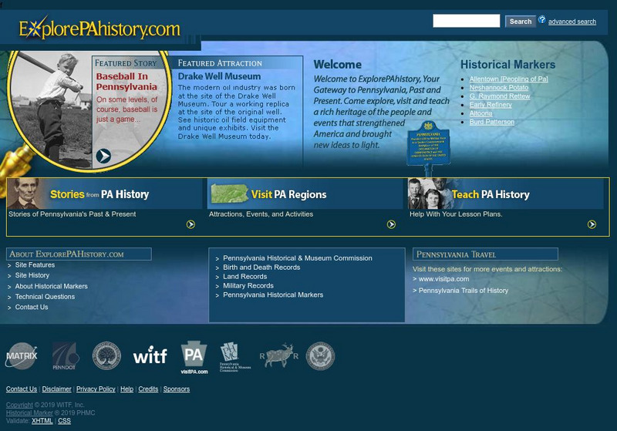This screenshot has width=617, height=431.
Task: Open Pennsylvania Historical Markers link
Action: (273, 295)
